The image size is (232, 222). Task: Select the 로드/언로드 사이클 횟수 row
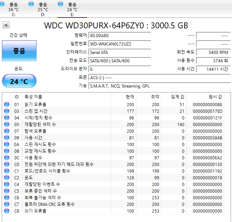click(114, 171)
